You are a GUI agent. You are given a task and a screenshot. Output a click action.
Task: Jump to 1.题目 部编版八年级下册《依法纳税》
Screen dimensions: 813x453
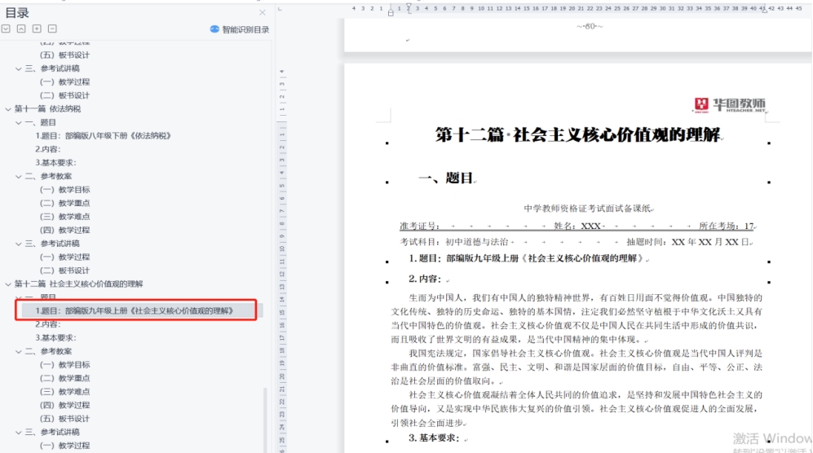coord(104,135)
